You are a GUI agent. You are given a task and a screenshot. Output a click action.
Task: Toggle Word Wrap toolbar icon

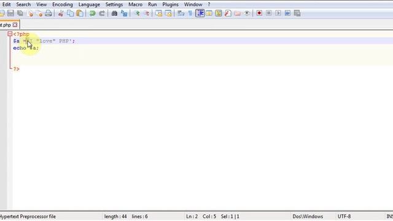coord(181,13)
